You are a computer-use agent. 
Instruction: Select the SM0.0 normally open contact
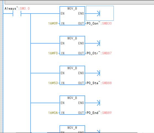click(17, 14)
